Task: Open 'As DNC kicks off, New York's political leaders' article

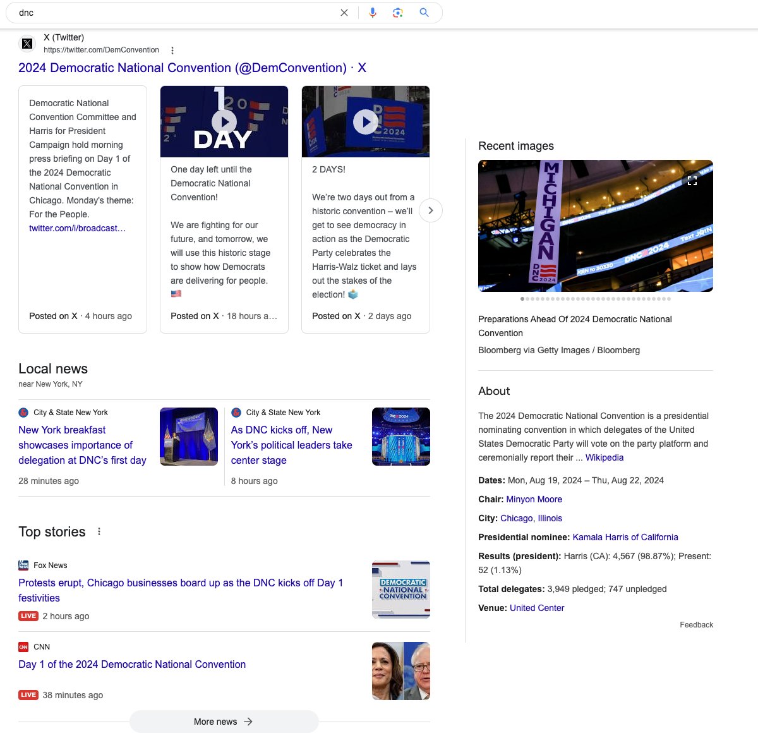Action: coord(291,445)
